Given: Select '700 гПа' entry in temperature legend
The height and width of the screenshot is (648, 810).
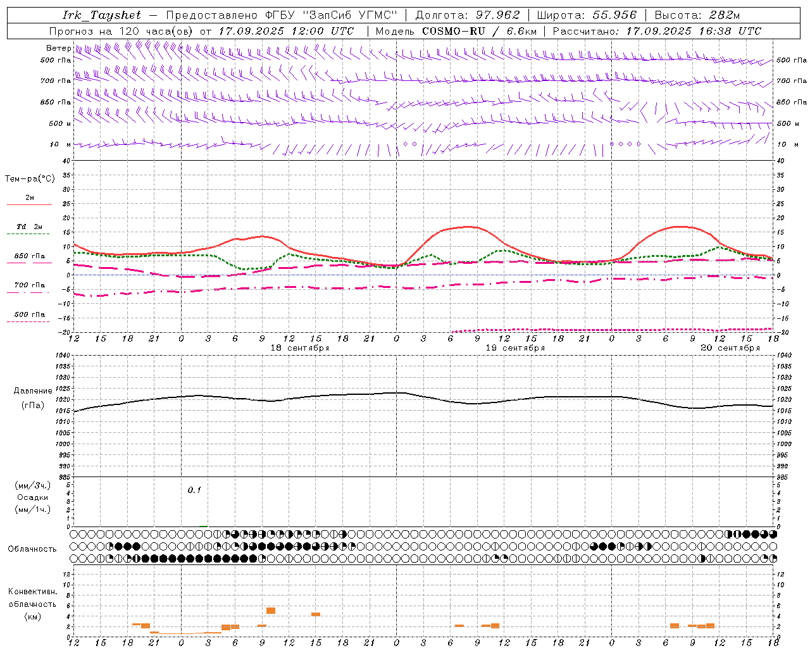Looking at the screenshot, I should tap(30, 285).
